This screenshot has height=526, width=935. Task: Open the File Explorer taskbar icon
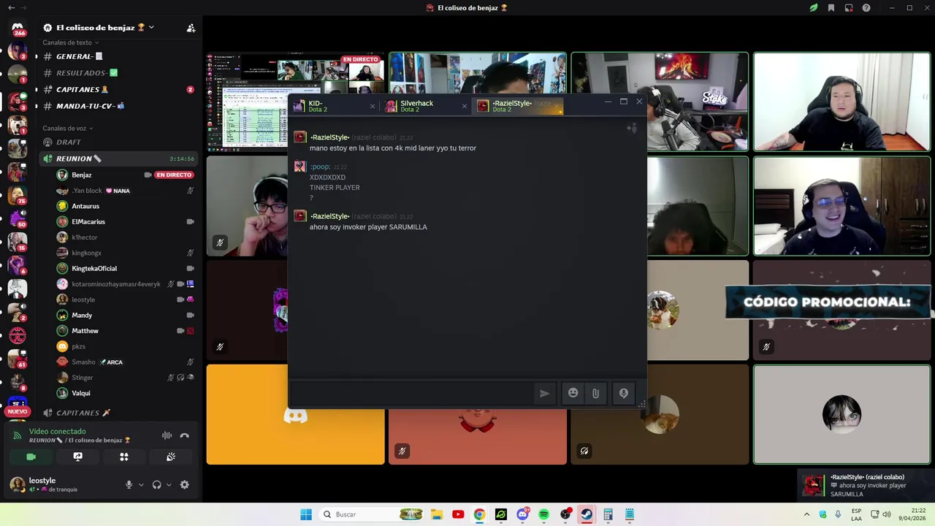[x=436, y=514]
